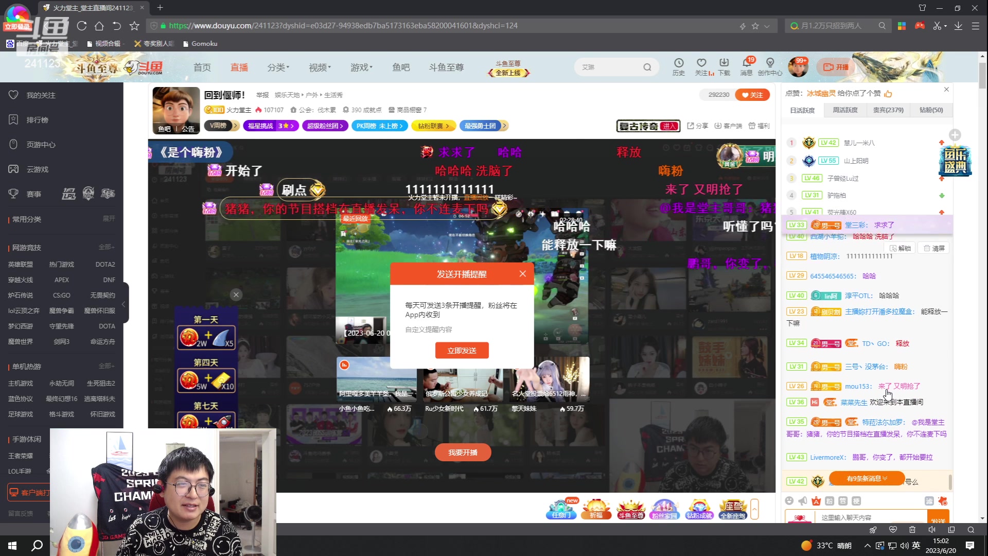Click the 自定义提醒内容 input field

coord(462,329)
